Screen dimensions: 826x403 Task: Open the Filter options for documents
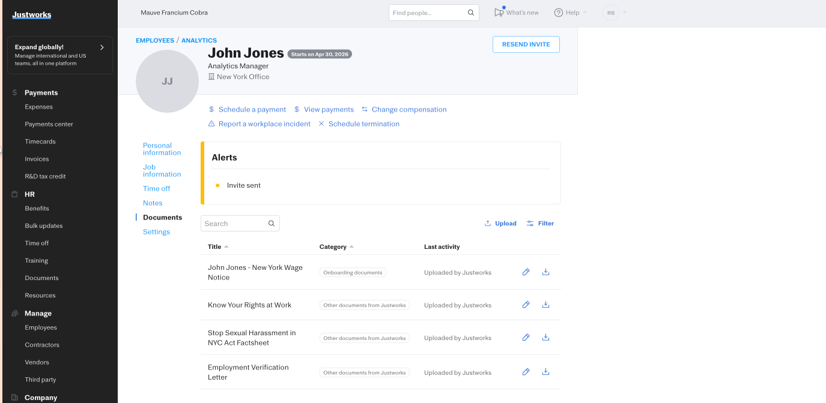pos(540,224)
